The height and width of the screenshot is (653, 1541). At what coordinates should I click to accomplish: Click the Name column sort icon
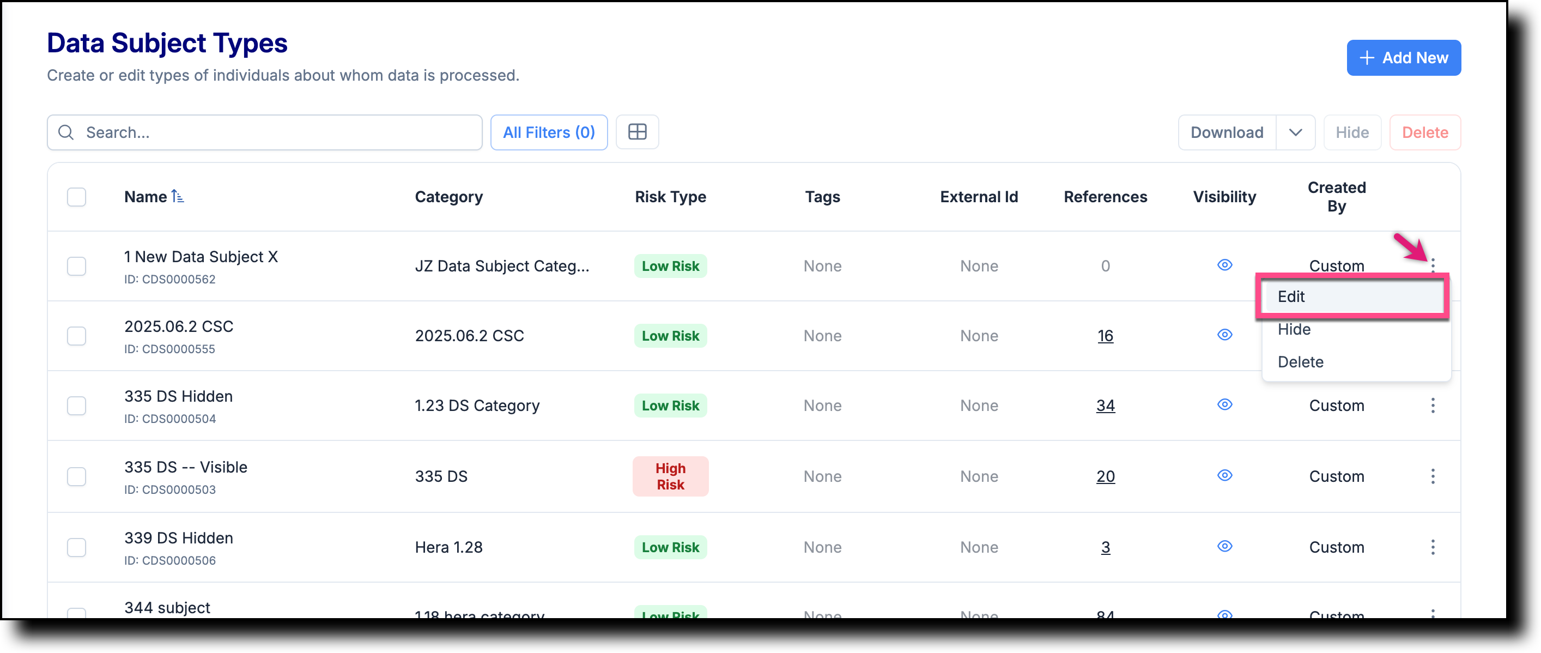click(x=178, y=196)
